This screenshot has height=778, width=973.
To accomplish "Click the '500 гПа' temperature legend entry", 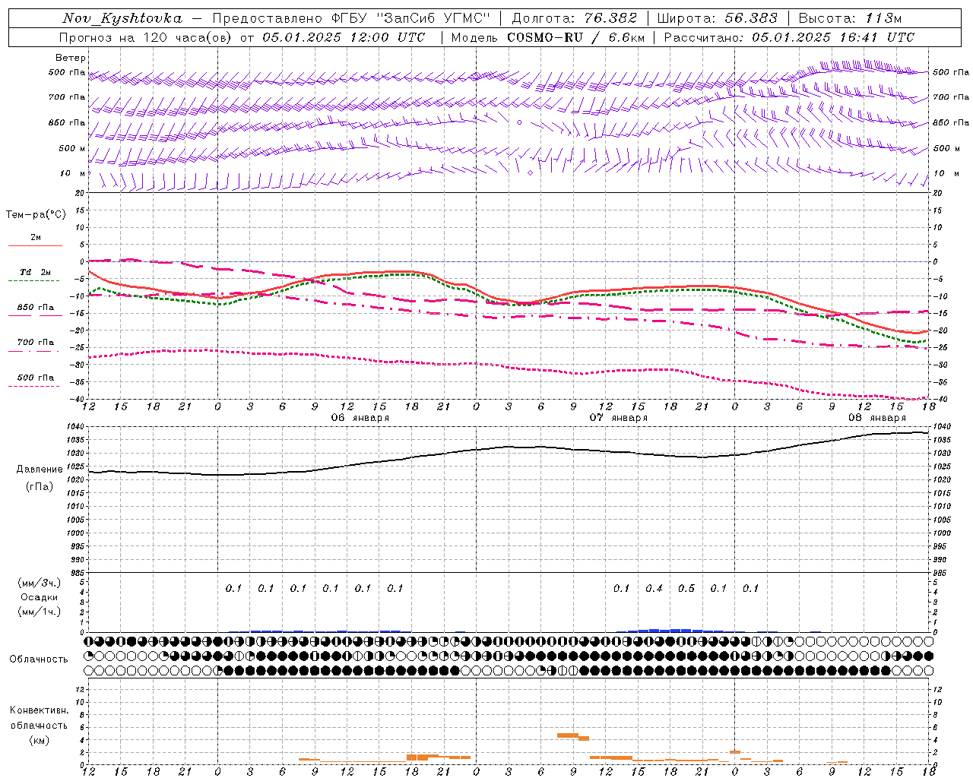I will pyautogui.click(x=36, y=377).
